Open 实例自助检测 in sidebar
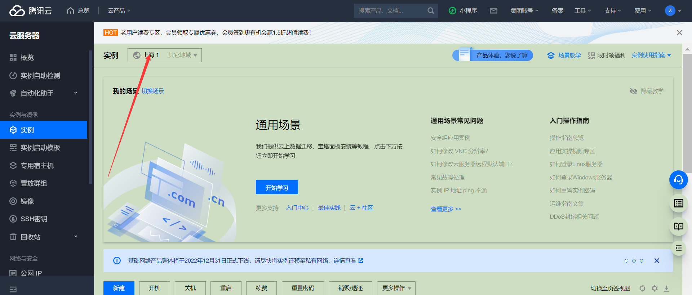Viewport: 692px width, 295px height. click(44, 76)
